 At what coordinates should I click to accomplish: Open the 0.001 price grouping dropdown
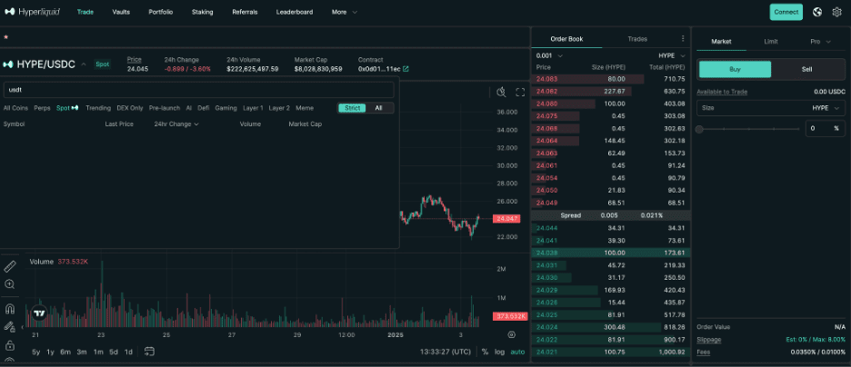(549, 55)
